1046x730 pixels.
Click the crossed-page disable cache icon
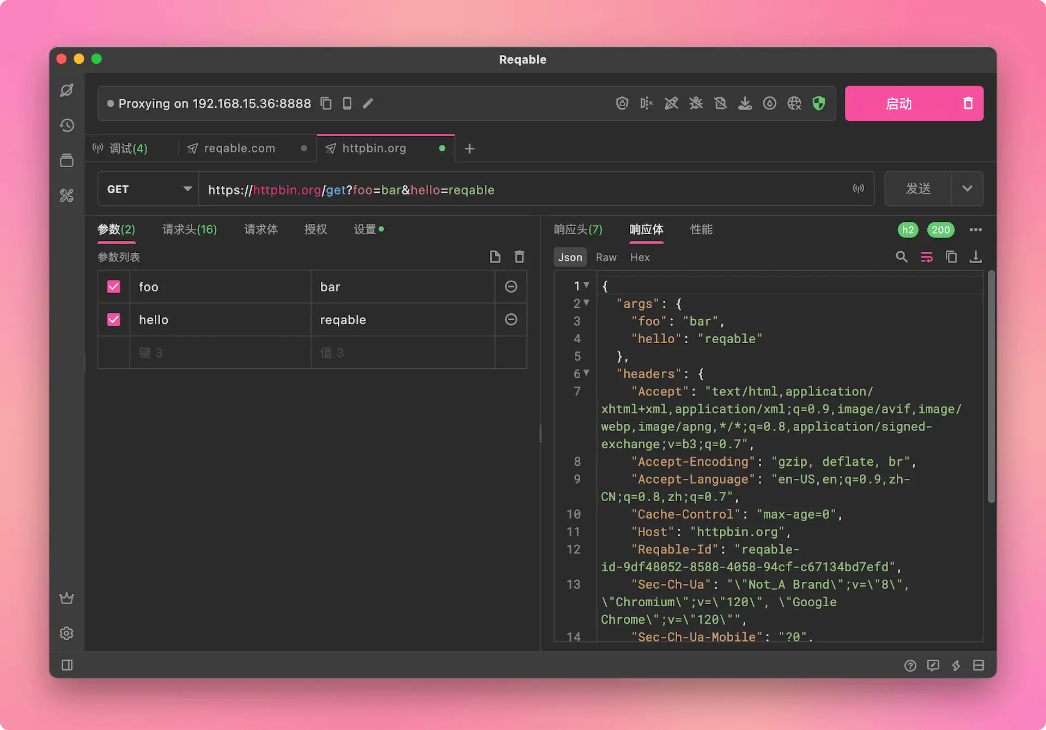(720, 103)
